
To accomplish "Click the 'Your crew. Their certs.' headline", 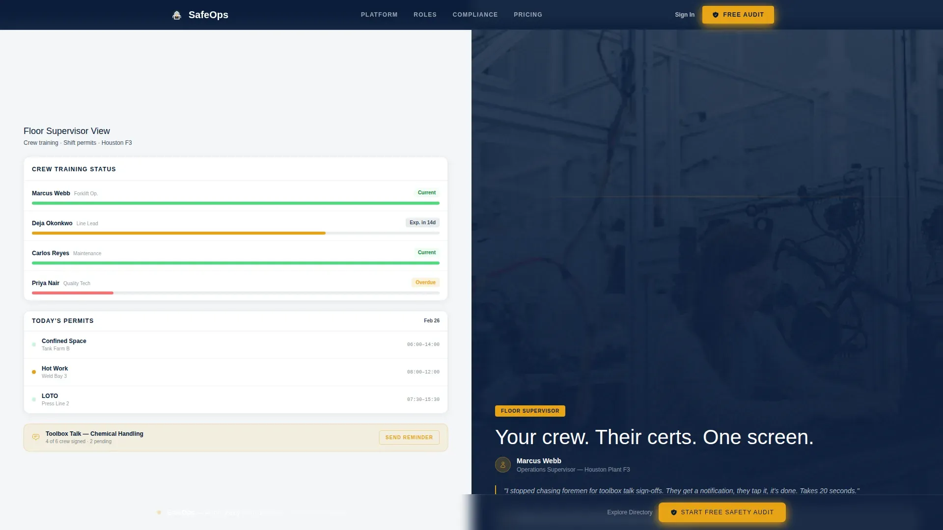I will coord(654,437).
